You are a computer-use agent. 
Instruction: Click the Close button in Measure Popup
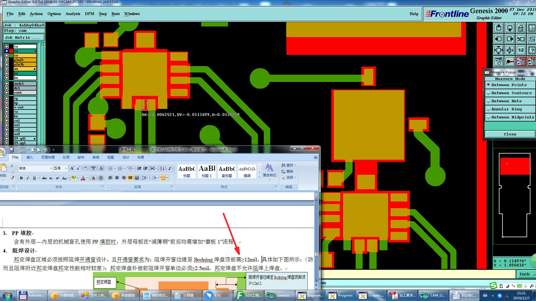(x=510, y=134)
